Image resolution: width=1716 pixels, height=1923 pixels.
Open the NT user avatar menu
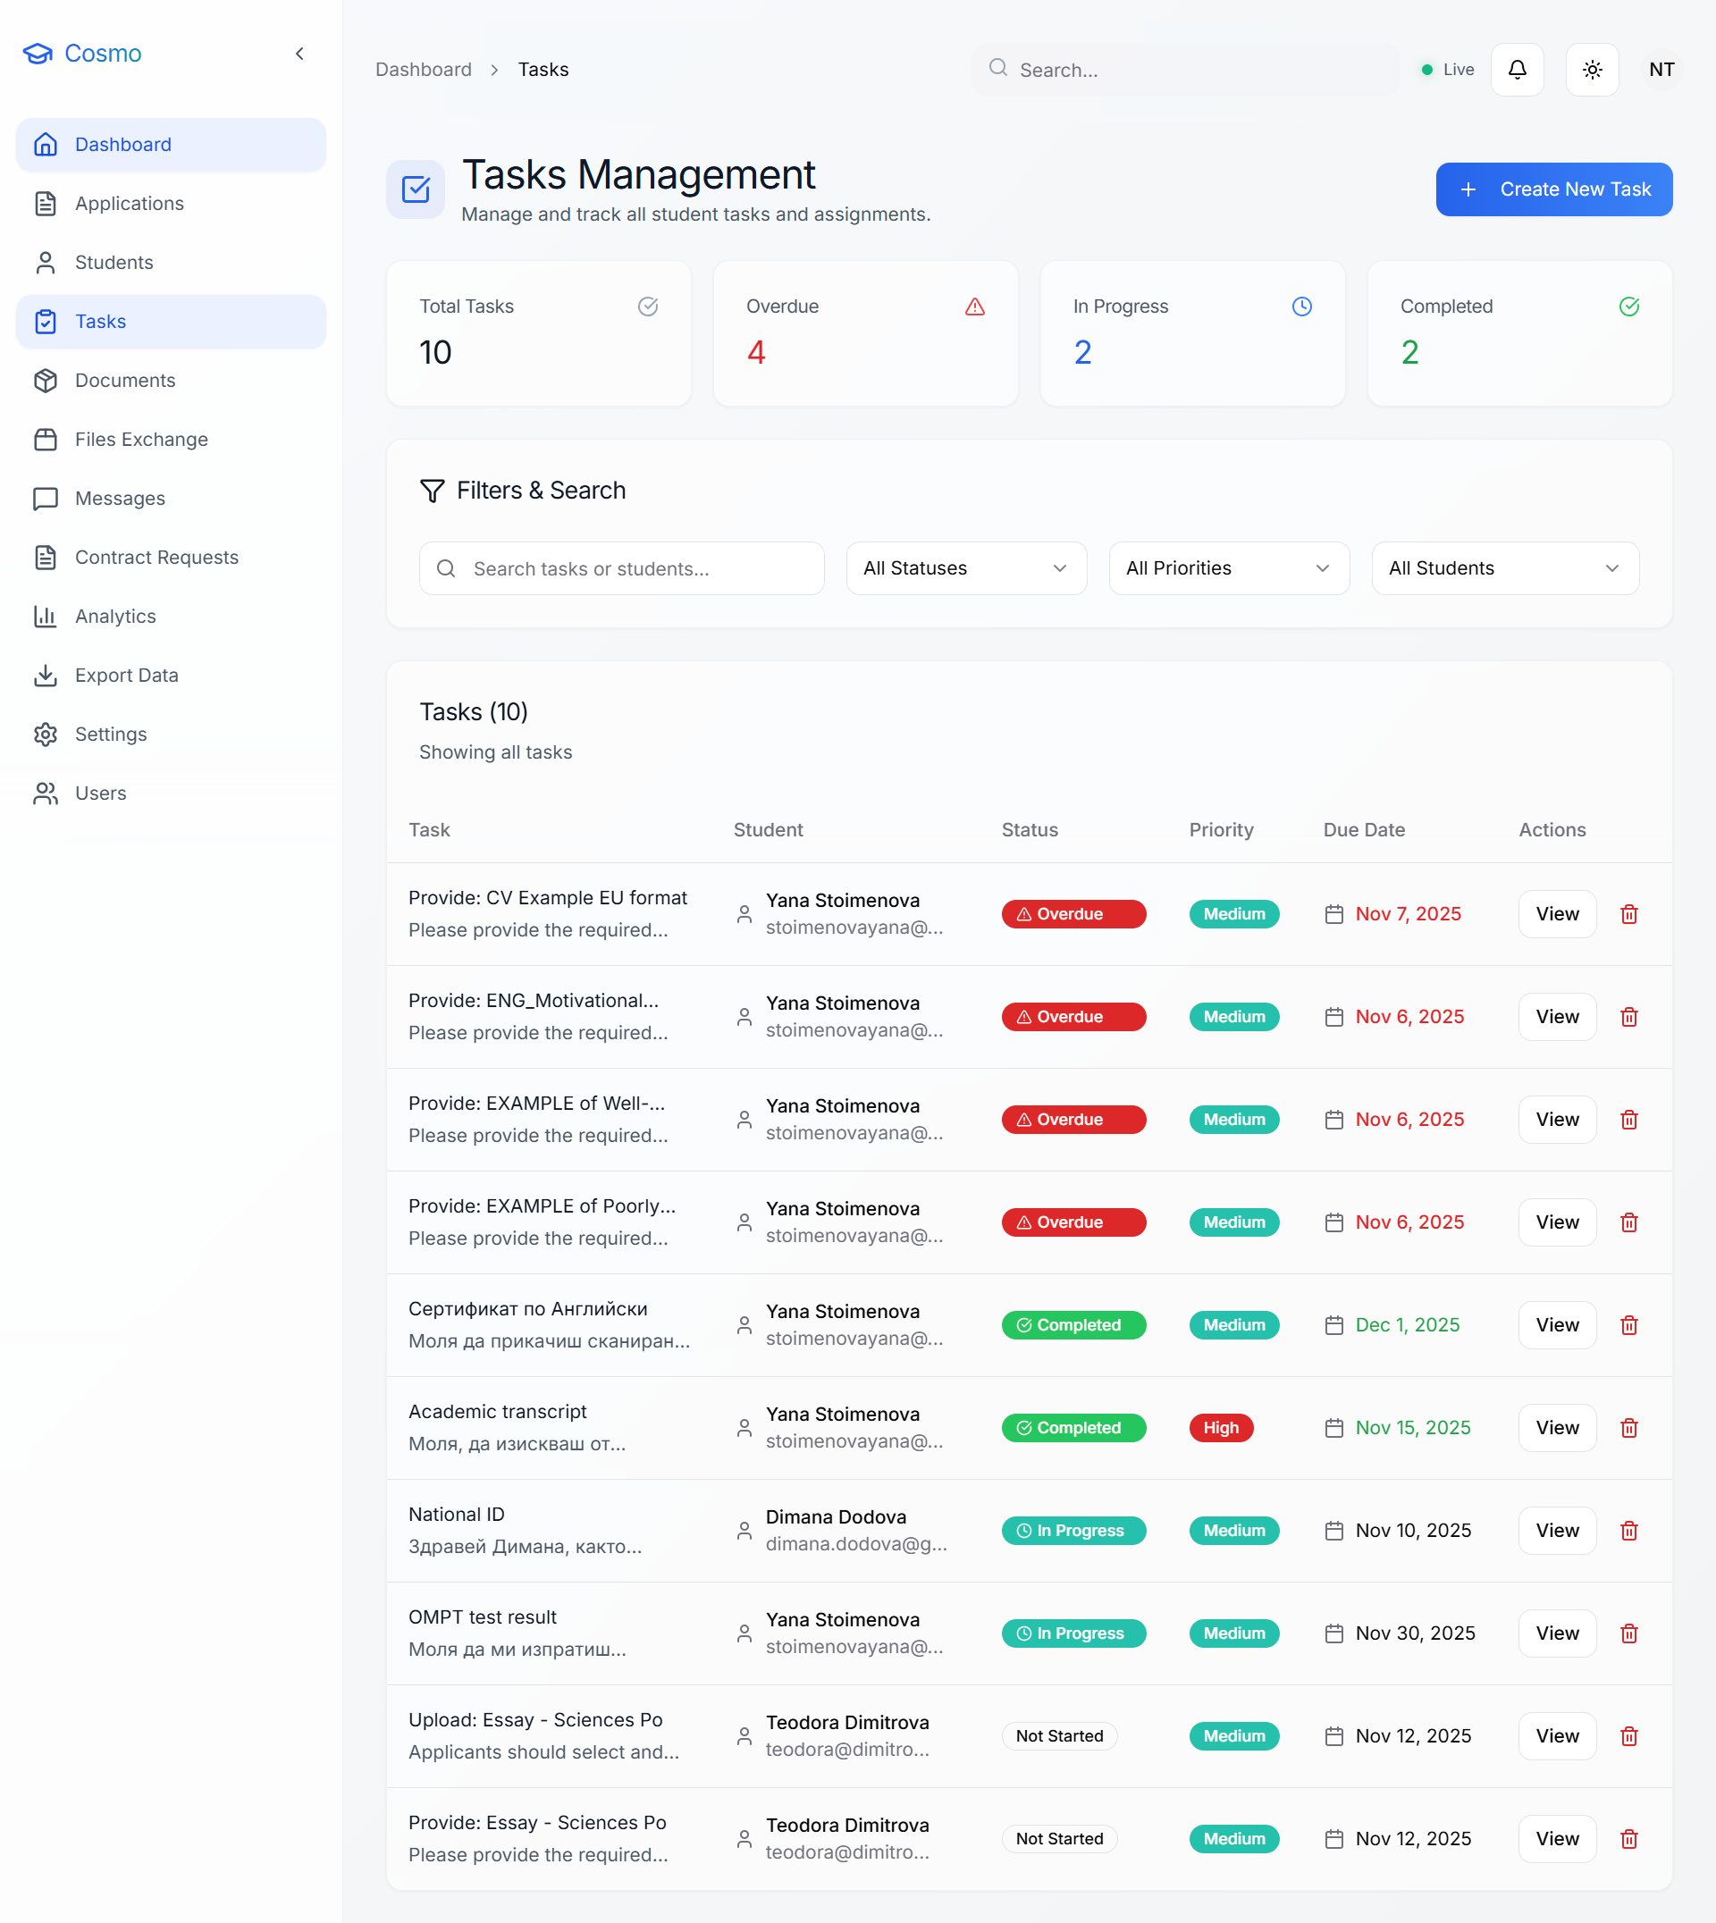coord(1661,70)
